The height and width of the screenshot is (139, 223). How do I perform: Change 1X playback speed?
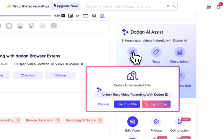(77, 16)
